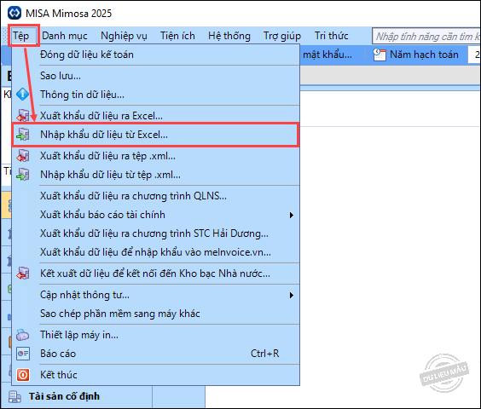Open the Tri thức menu
481x409 pixels.
pos(331,36)
